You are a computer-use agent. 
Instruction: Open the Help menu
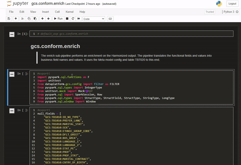82,12
